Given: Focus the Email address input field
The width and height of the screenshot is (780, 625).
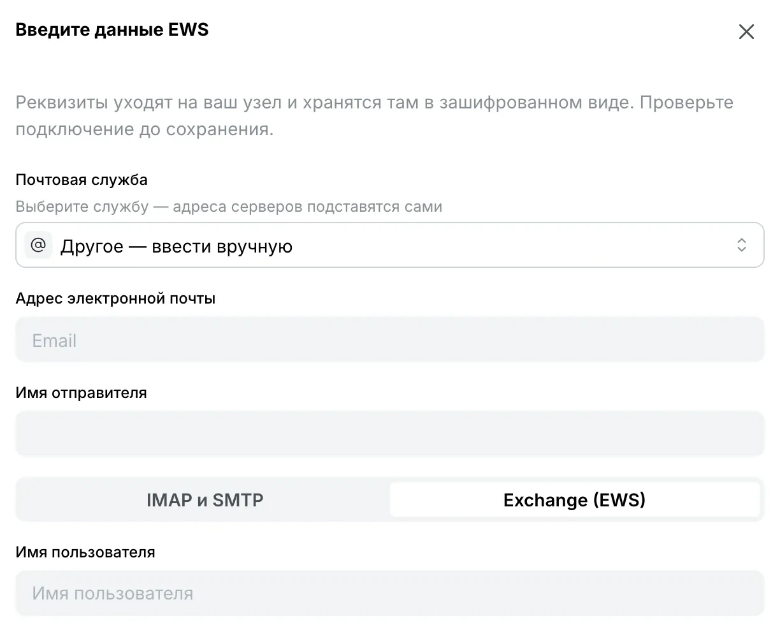Looking at the screenshot, I should pyautogui.click(x=390, y=340).
